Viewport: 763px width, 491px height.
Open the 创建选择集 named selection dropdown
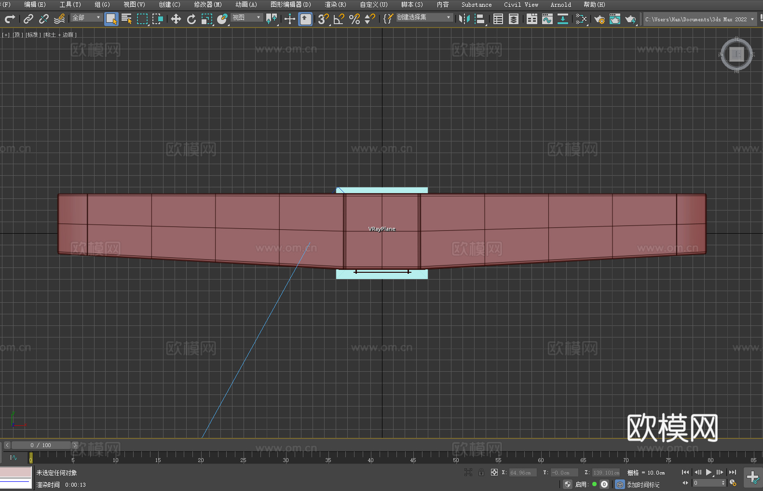tap(424, 17)
